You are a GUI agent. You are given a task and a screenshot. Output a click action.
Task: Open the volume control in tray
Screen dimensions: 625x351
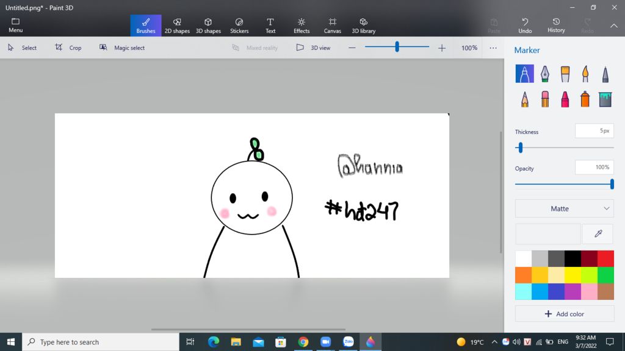(x=516, y=342)
